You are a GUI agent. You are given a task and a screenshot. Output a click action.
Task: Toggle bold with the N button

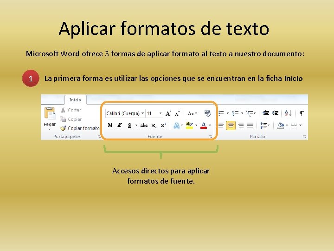[110, 125]
